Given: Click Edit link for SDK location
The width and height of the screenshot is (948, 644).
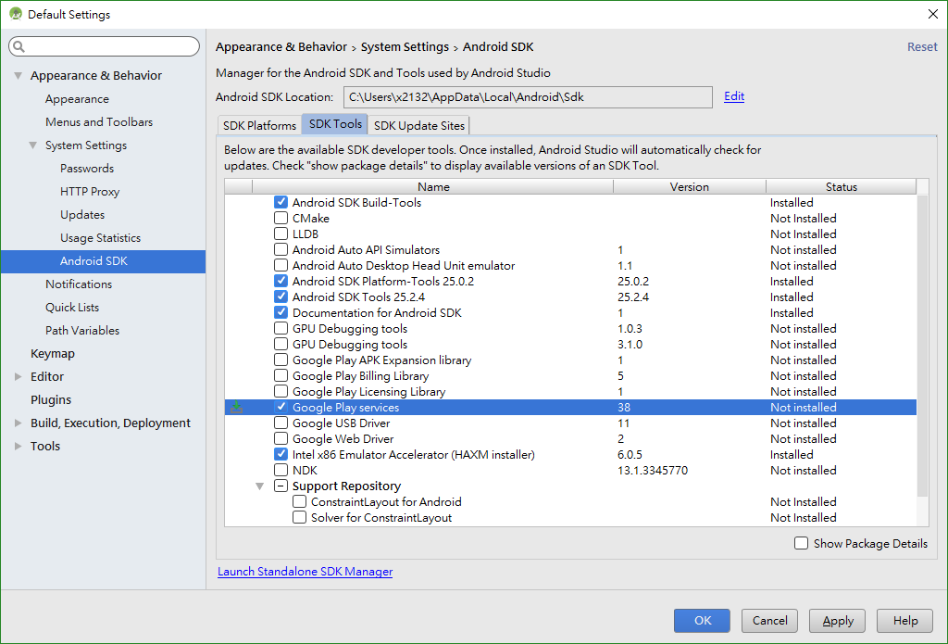Looking at the screenshot, I should (x=734, y=96).
